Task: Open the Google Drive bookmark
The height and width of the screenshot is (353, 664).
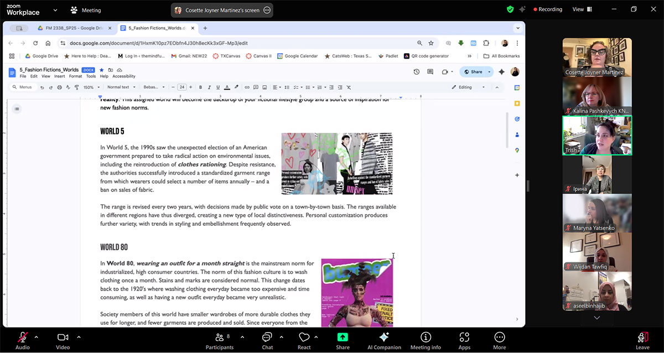Action: click(x=41, y=56)
